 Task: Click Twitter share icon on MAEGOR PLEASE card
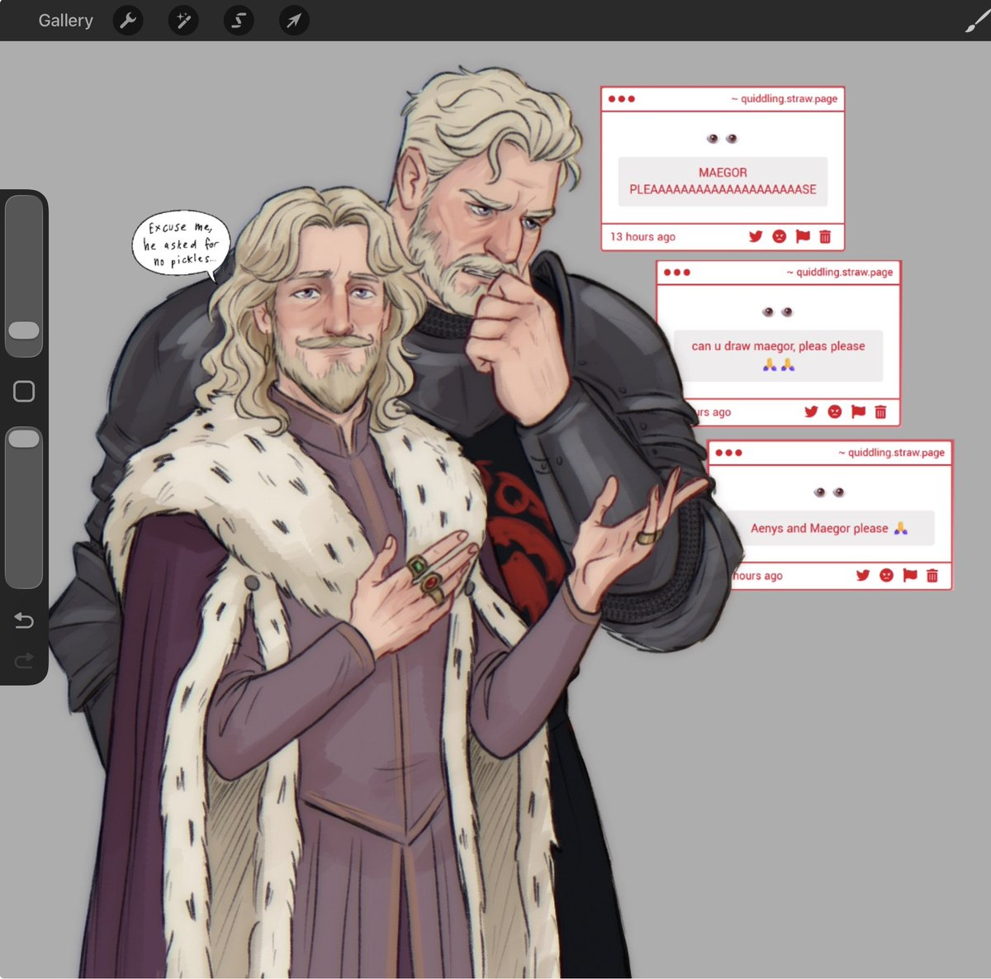tap(756, 236)
